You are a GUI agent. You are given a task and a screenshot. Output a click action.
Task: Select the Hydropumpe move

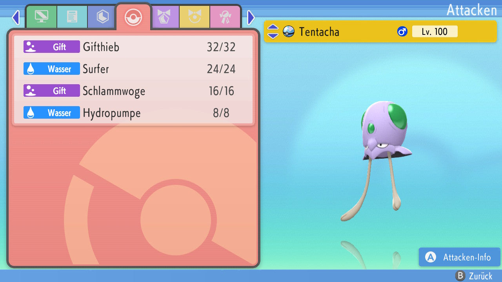coord(133,113)
